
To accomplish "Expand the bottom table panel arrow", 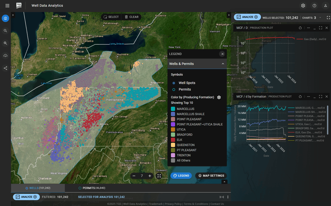I will (224, 182).
